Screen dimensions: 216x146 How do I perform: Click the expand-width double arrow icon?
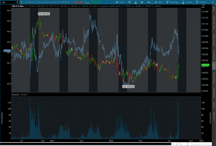coord(173,144)
